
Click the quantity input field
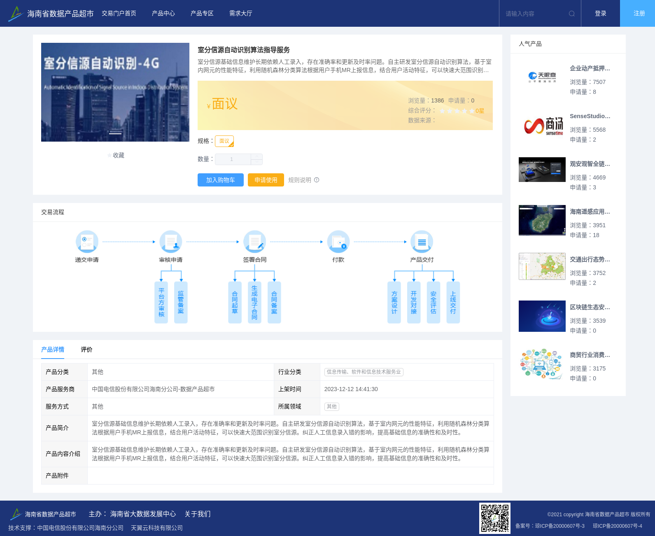(233, 159)
